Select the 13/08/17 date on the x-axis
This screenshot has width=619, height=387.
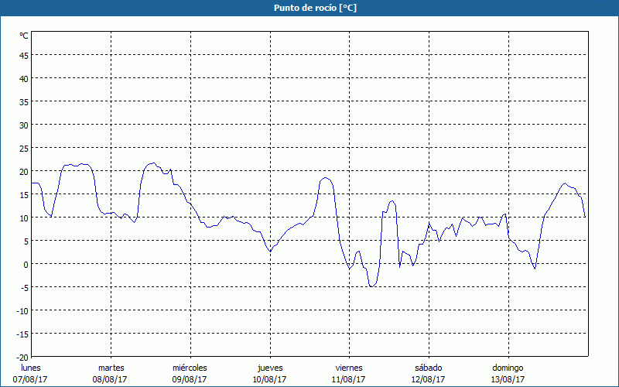pos(508,379)
